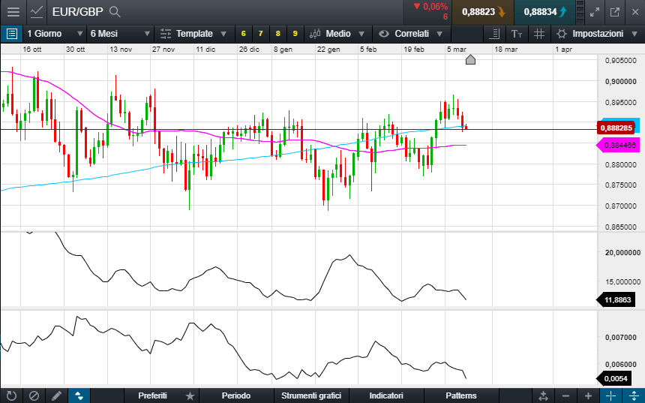Select template slot 7
The image size is (645, 403).
[261, 34]
